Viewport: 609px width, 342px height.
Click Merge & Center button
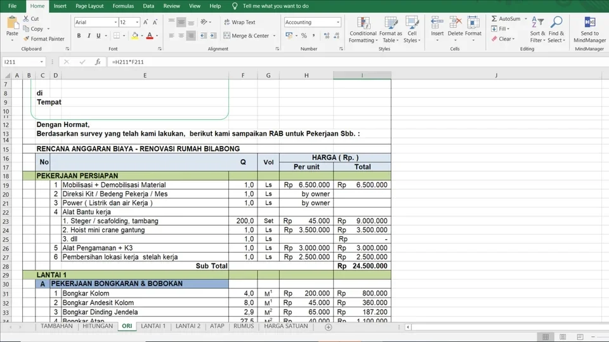(246, 36)
